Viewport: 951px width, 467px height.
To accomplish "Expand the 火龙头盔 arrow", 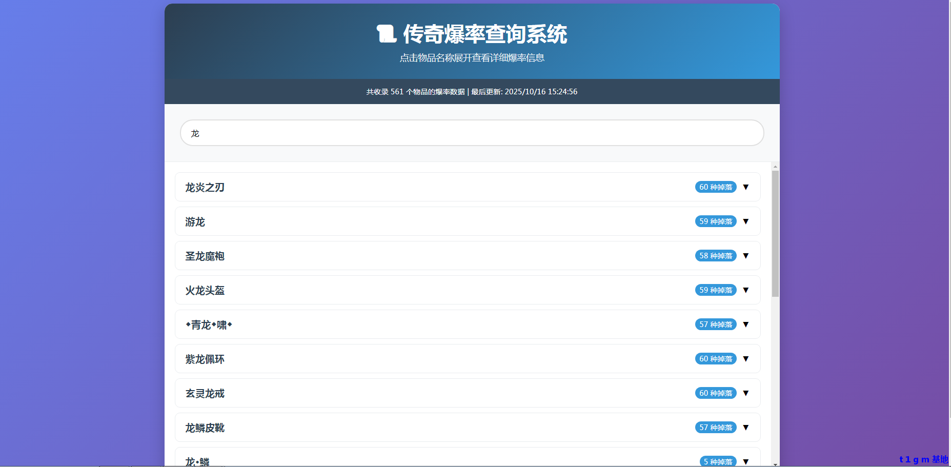I will coord(746,290).
